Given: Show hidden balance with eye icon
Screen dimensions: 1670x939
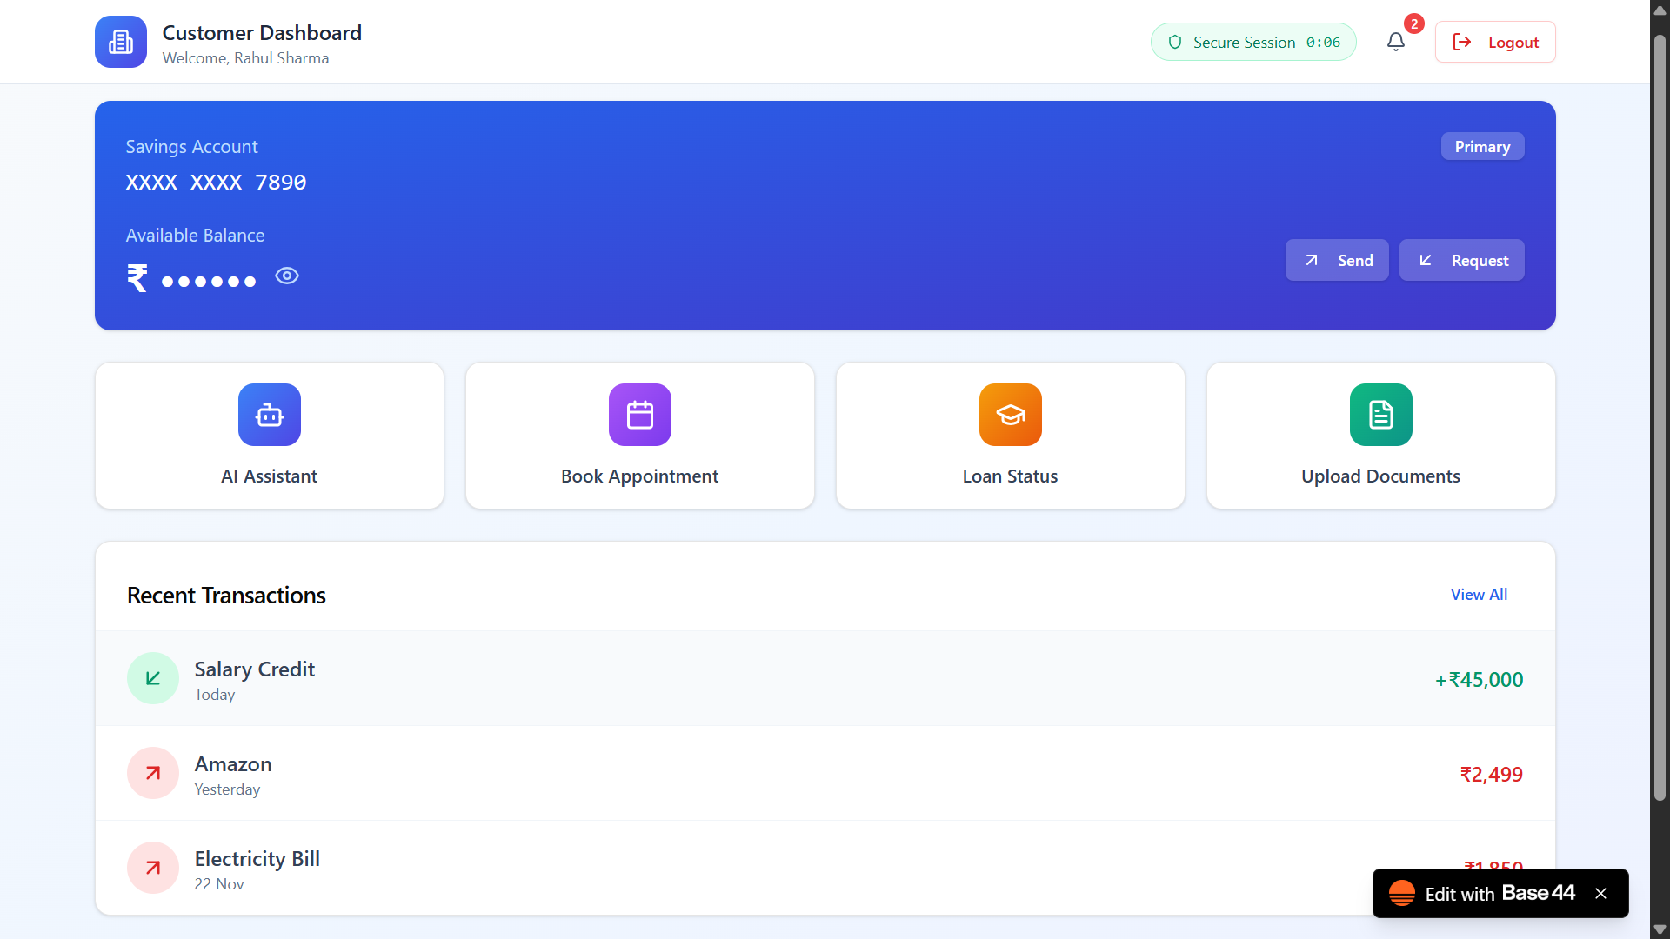Looking at the screenshot, I should (x=287, y=276).
